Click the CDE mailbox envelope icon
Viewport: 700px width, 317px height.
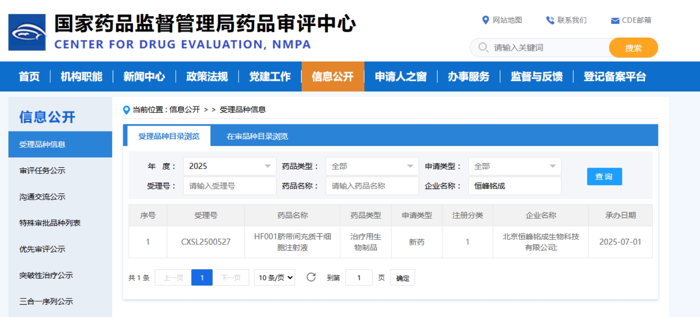(615, 20)
